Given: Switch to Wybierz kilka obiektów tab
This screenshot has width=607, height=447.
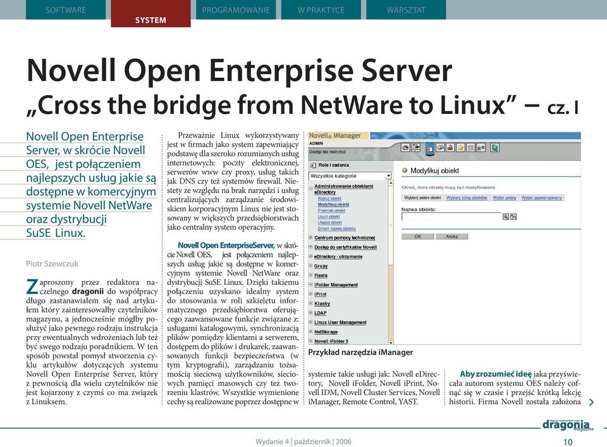Looking at the screenshot, I should pyautogui.click(x=467, y=198).
